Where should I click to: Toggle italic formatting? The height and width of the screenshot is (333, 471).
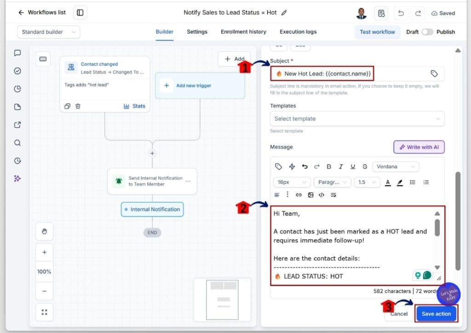(341, 166)
